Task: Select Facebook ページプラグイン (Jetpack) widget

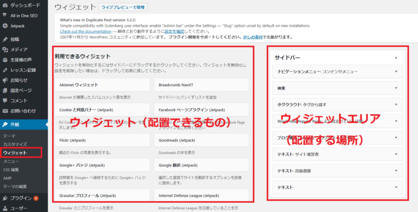Action: pyautogui.click(x=201, y=110)
